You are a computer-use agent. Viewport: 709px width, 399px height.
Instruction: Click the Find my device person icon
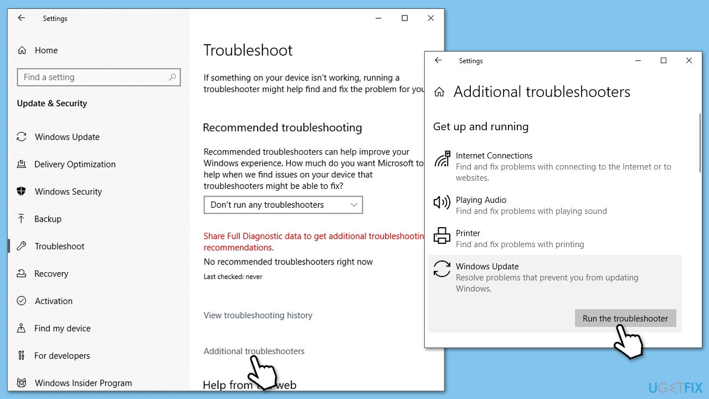pos(22,328)
